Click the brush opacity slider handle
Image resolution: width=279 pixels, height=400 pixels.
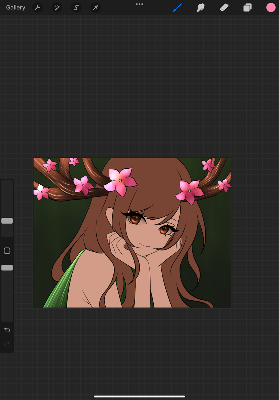[7, 268]
